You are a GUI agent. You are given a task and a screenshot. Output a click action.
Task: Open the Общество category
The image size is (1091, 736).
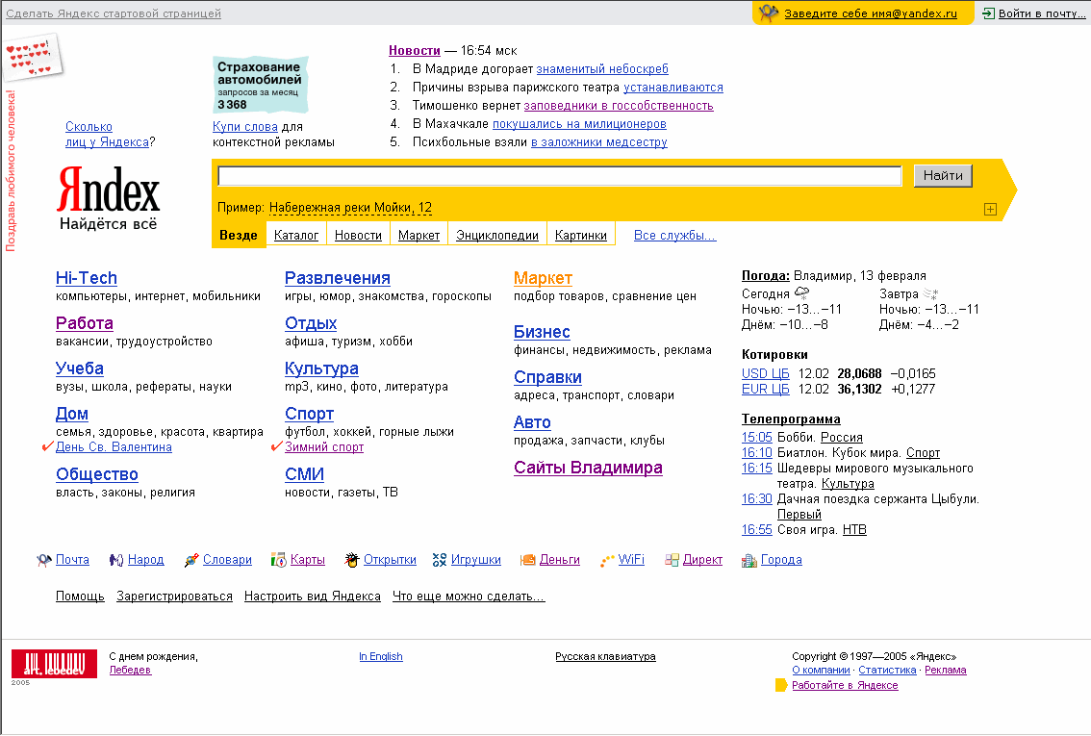pos(97,474)
